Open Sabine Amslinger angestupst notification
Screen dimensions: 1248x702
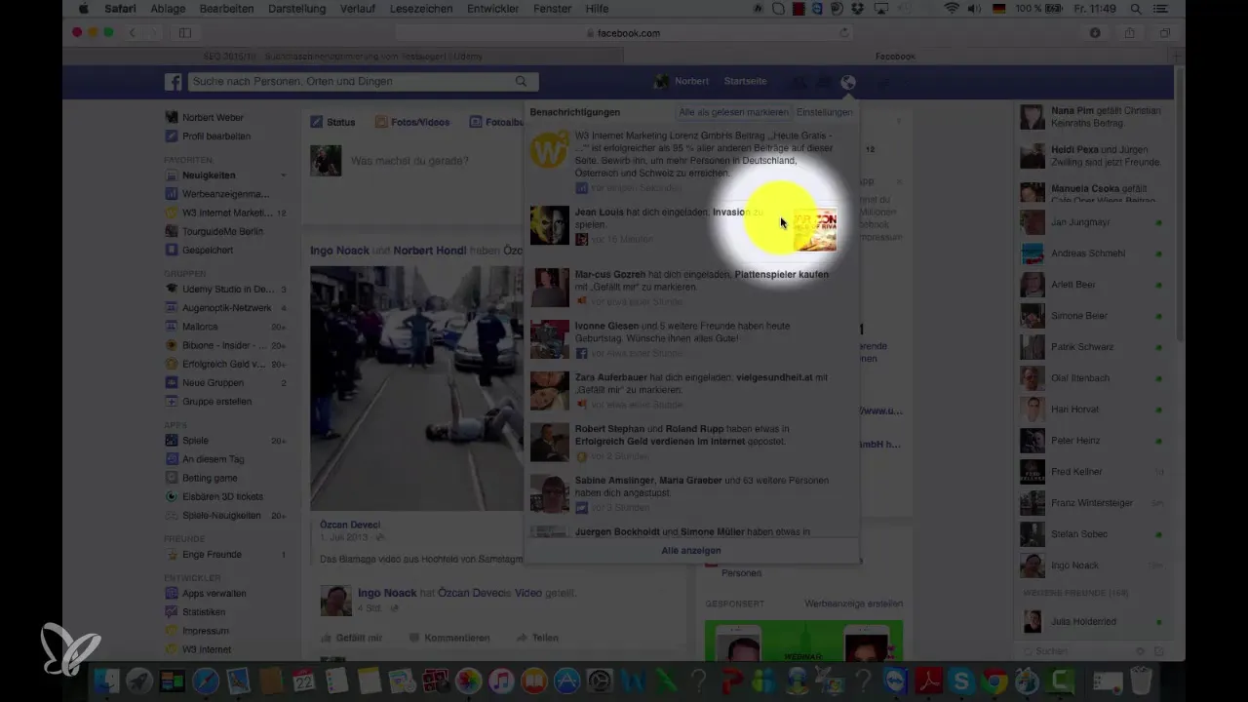(691, 493)
